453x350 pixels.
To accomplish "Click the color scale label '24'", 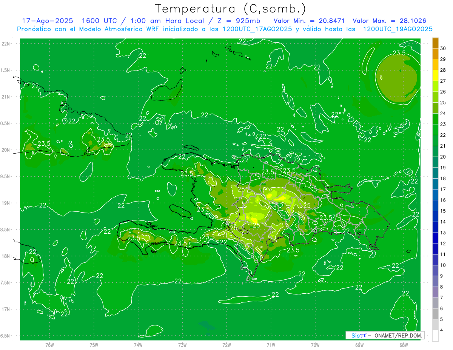I will point(443,113).
